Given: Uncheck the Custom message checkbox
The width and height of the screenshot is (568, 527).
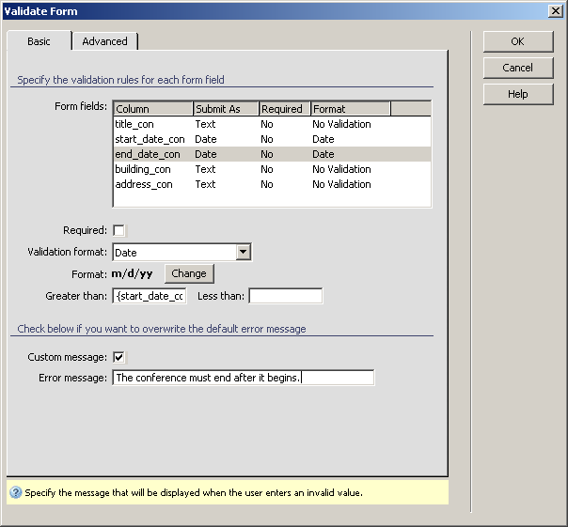Looking at the screenshot, I should pos(118,357).
